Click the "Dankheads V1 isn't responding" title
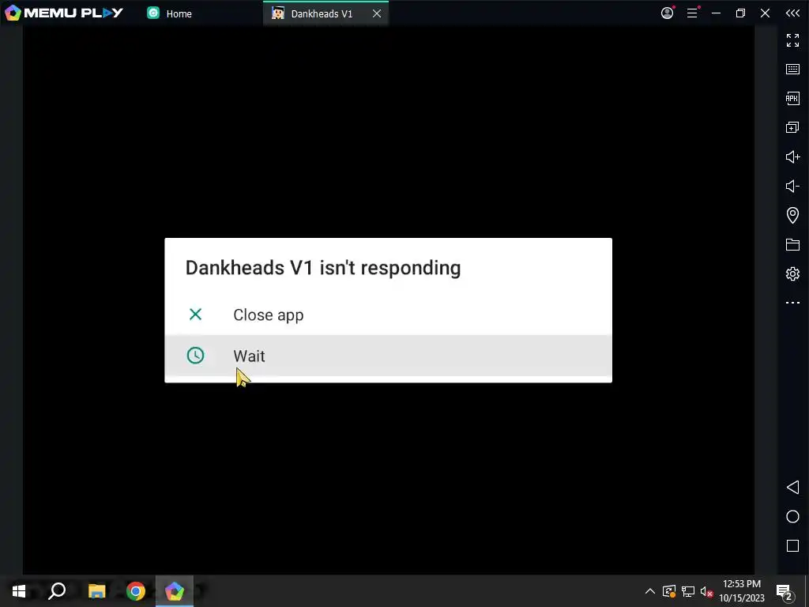This screenshot has width=809, height=607. pyautogui.click(x=323, y=268)
